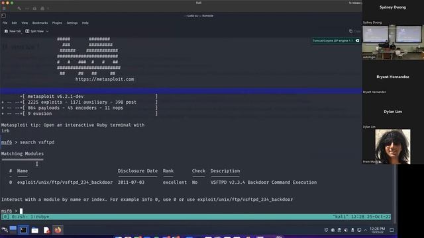Open the Settings menu

[x=72, y=23]
